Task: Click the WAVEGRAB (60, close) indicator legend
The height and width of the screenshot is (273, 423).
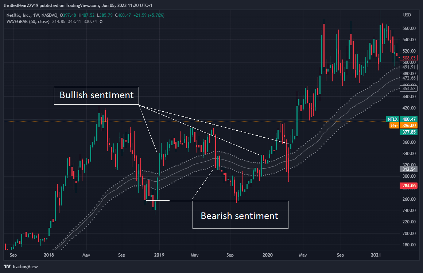Action: 28,22
